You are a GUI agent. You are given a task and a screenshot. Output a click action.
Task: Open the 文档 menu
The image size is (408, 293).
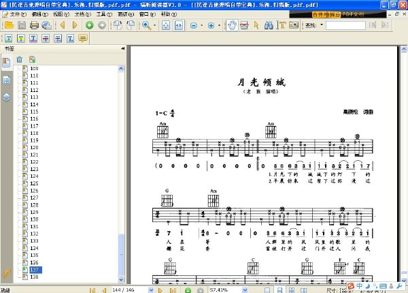coord(82,14)
